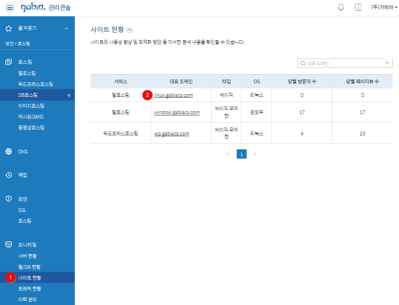The height and width of the screenshot is (305, 399).
Task: Click the 워드프레스호스팅 service cell in the table
Action: coord(121,133)
